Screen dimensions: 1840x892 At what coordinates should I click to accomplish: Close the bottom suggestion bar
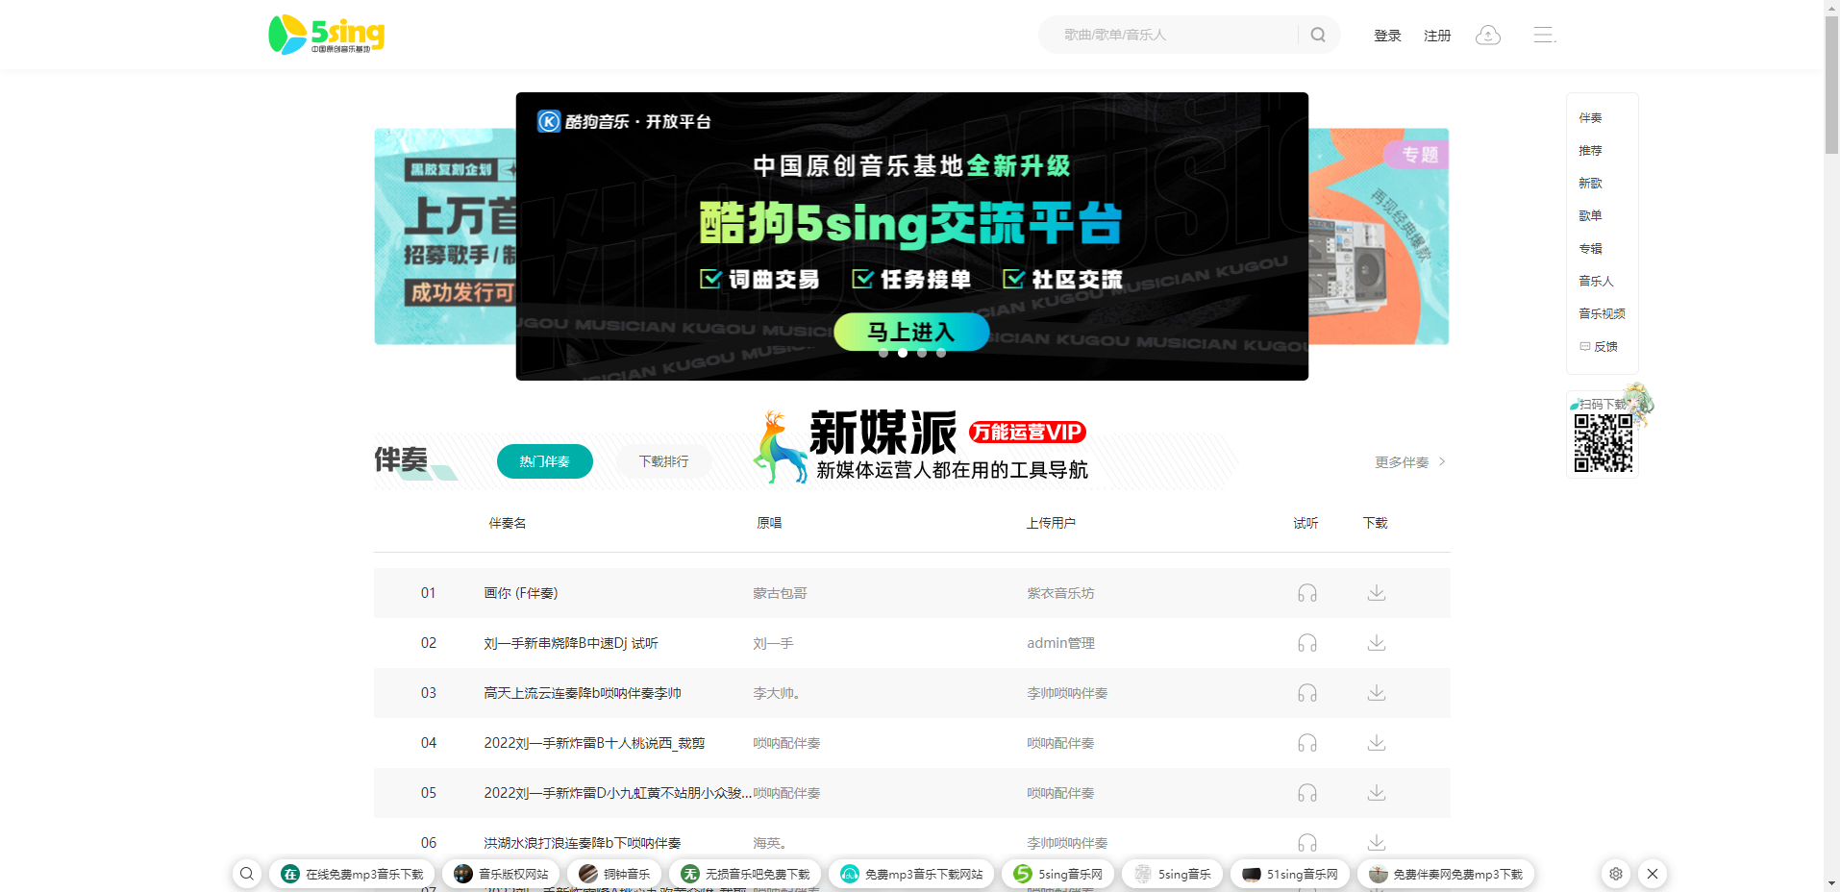1653,874
